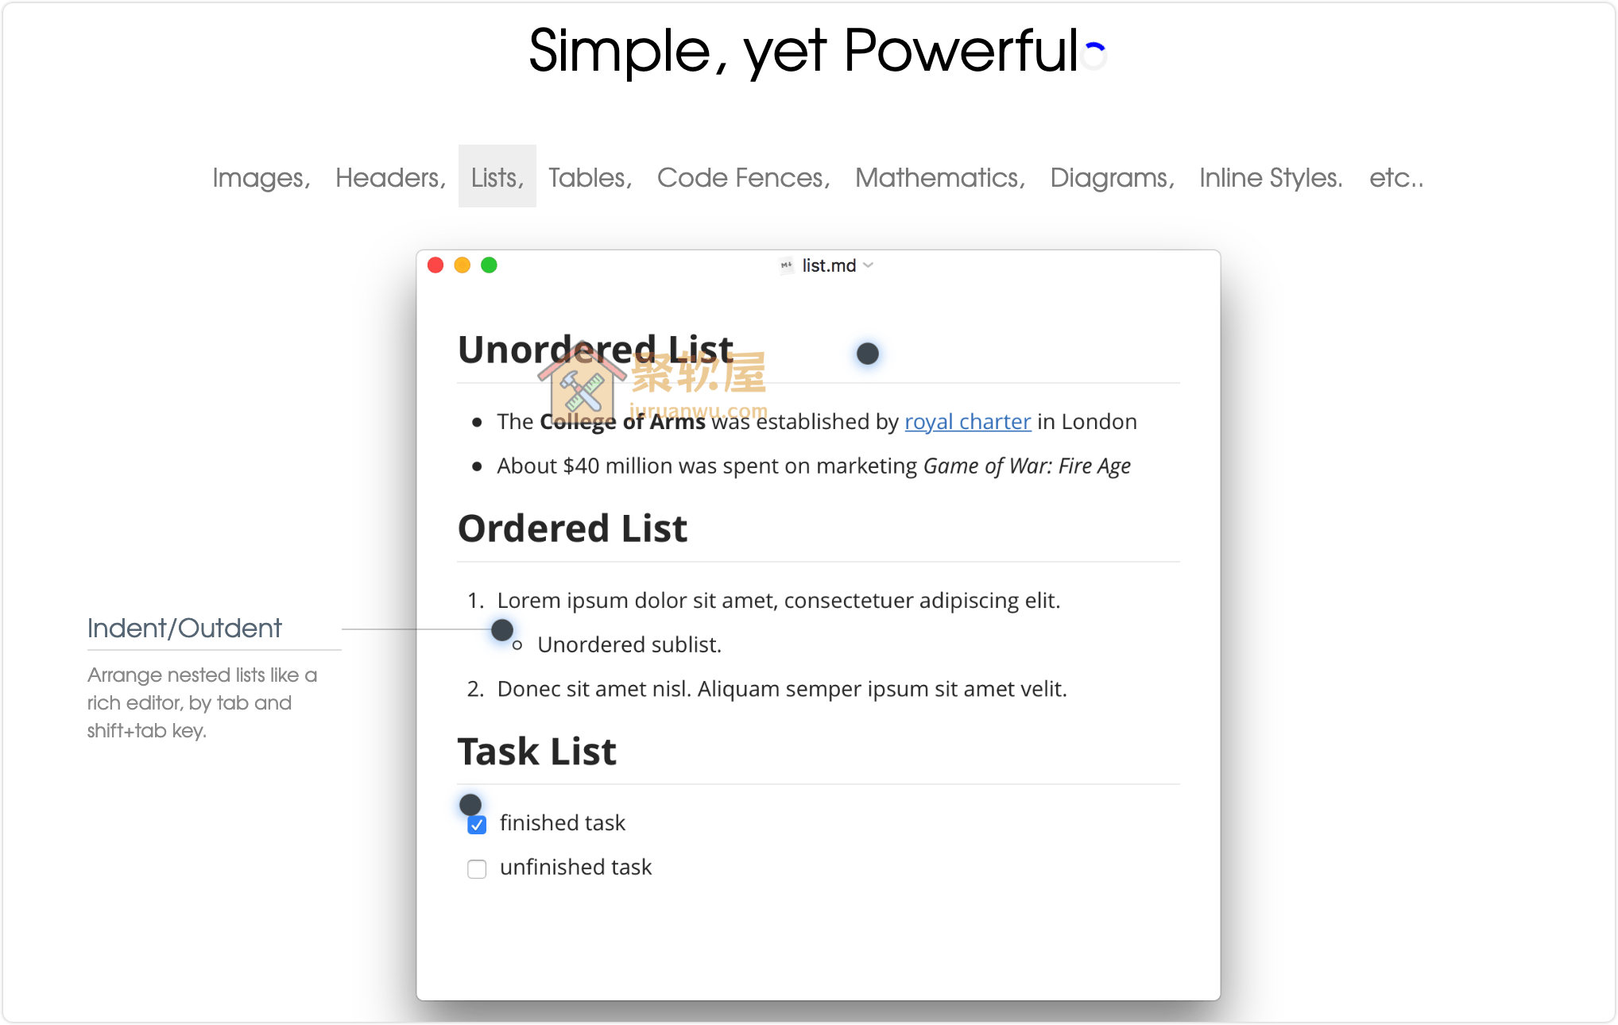Open the royal charter hyperlink
This screenshot has width=1618, height=1025.
(x=967, y=421)
